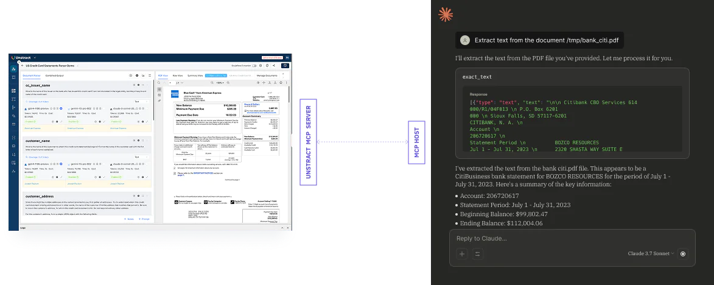The height and width of the screenshot is (285, 714).
Task: Open tools settings icon in Claude reply box
Action: click(478, 254)
